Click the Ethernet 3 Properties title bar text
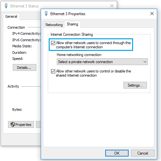This screenshot has height=161, width=161. pos(68,14)
